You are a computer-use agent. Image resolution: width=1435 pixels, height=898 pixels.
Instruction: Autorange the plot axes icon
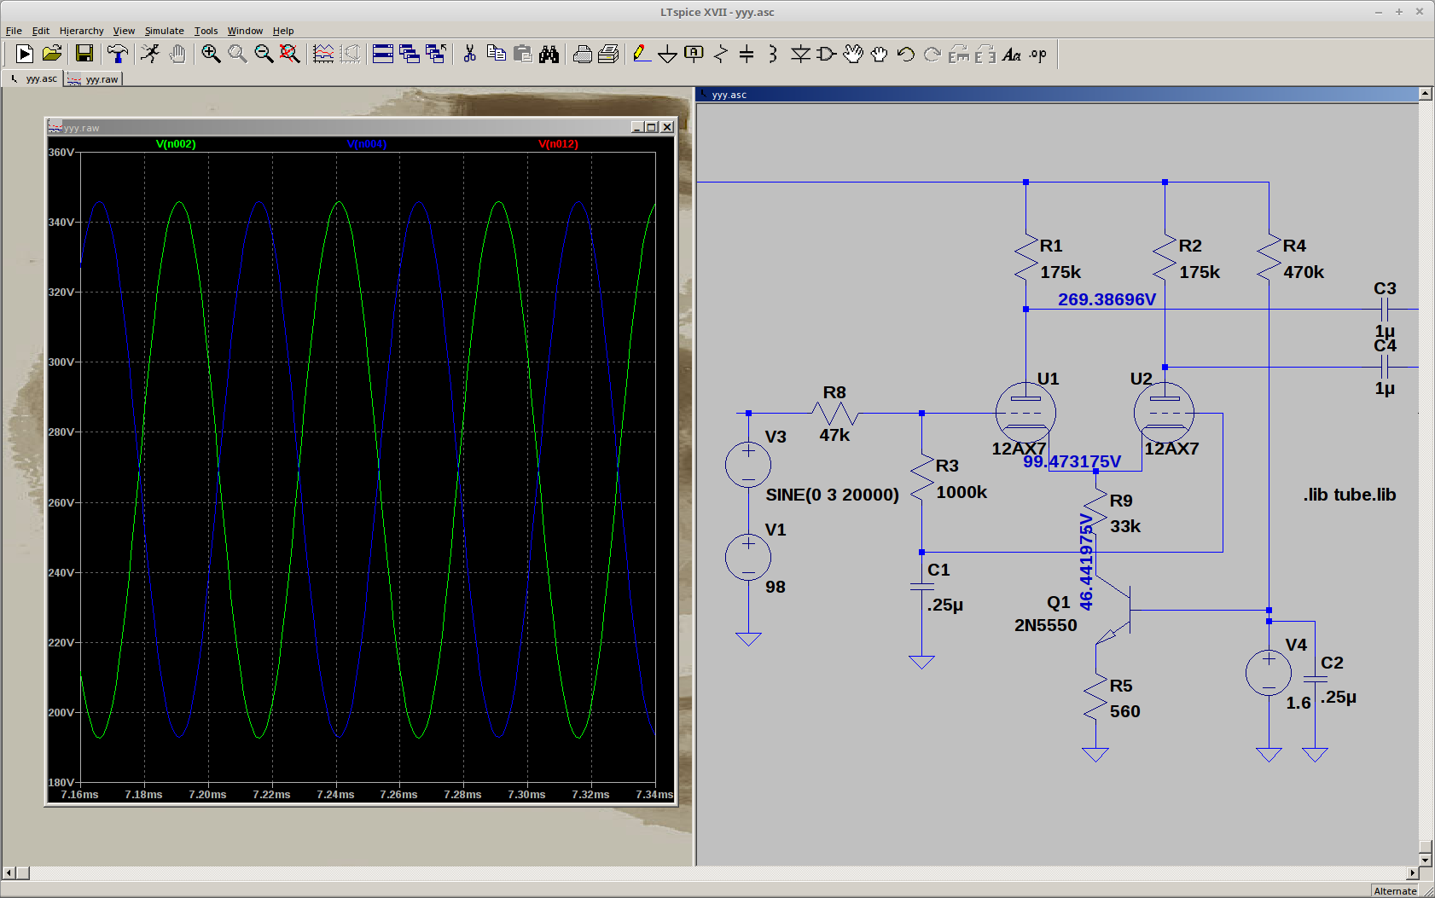point(323,54)
